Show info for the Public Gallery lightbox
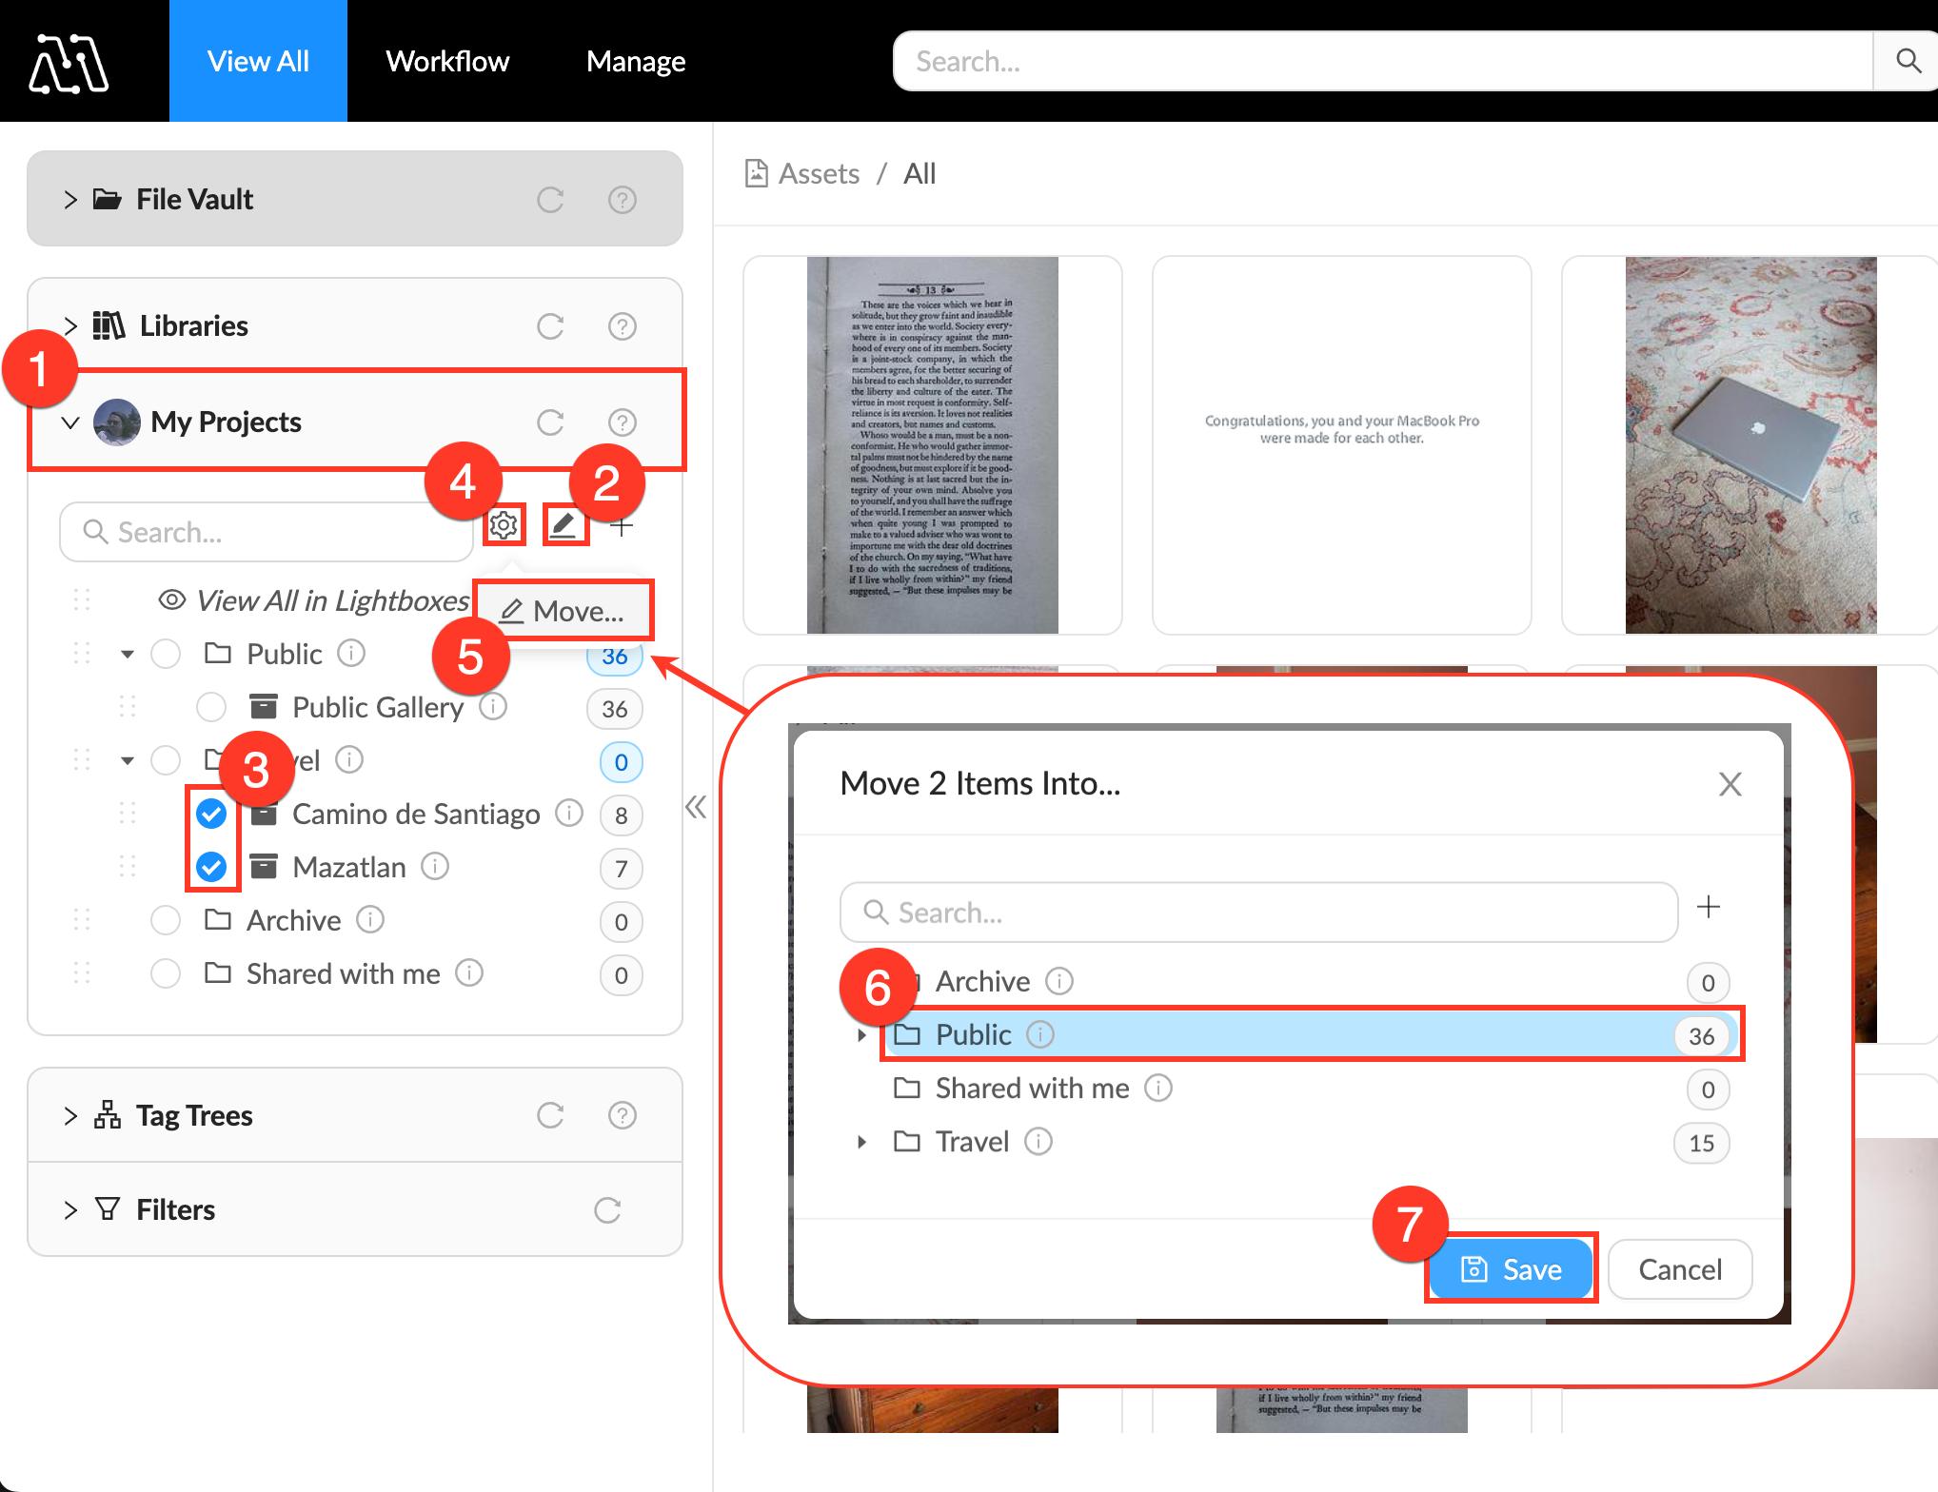This screenshot has width=1938, height=1492. click(493, 707)
